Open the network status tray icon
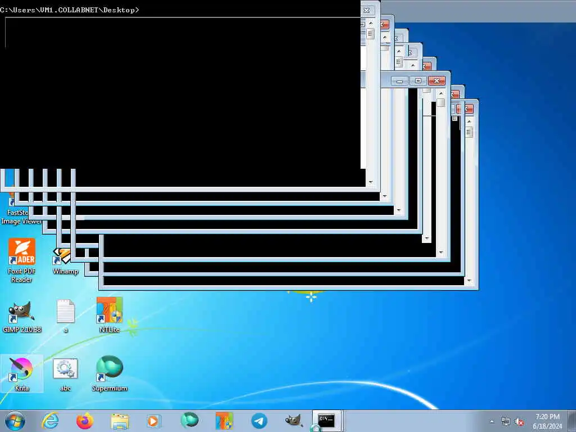The image size is (576, 432). point(506,422)
